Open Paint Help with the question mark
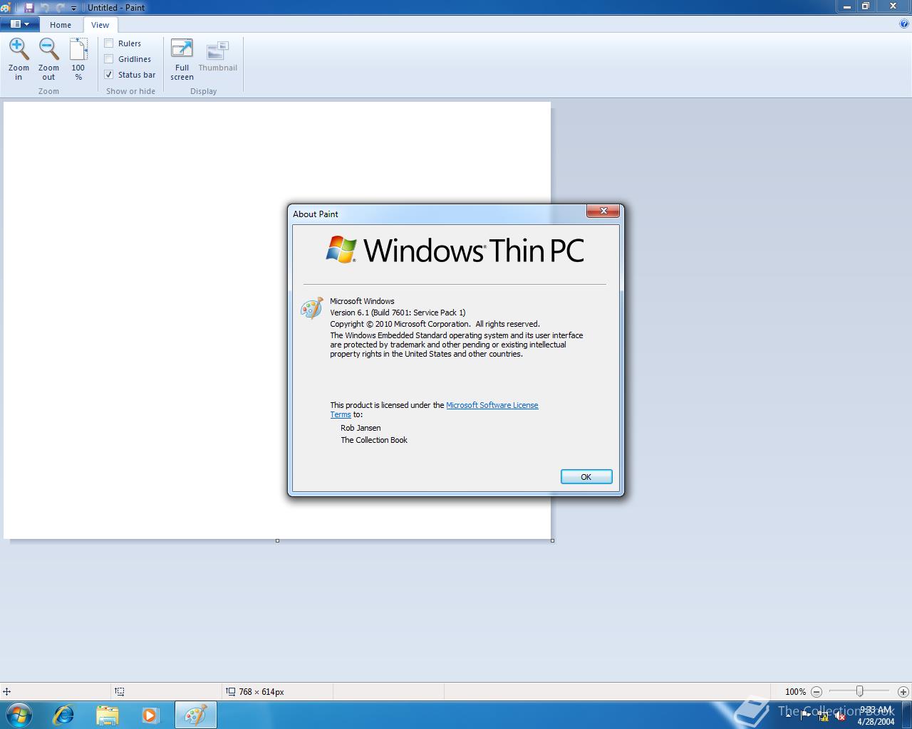Screen dimensions: 912x729 (x=904, y=23)
